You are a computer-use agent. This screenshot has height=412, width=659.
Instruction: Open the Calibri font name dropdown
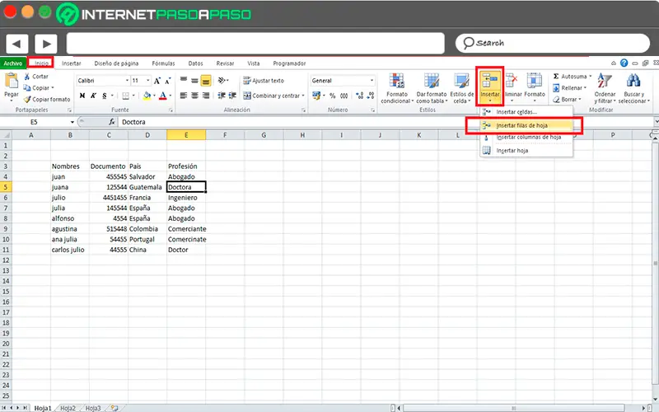[x=127, y=80]
